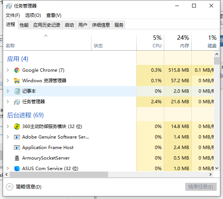Image resolution: width=223 pixels, height=199 pixels.
Task: Click the Windows 资源管理器 folder icon
Action: click(17, 81)
